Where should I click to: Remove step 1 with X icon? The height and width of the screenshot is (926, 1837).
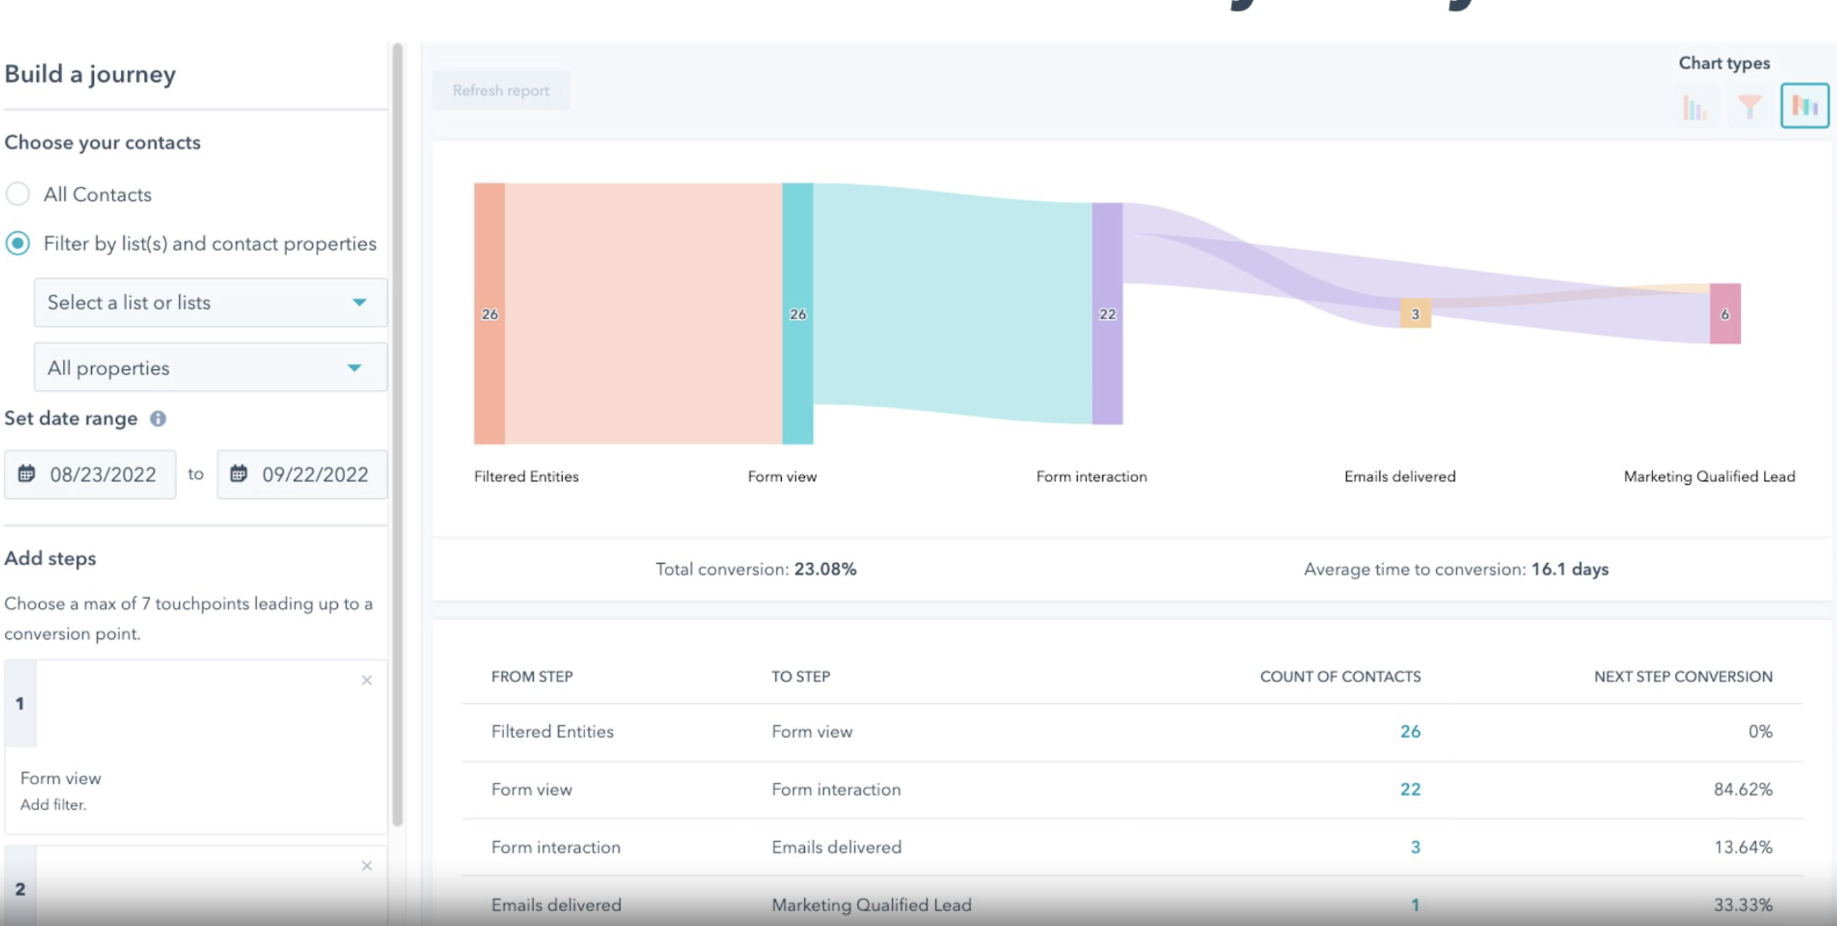click(367, 680)
